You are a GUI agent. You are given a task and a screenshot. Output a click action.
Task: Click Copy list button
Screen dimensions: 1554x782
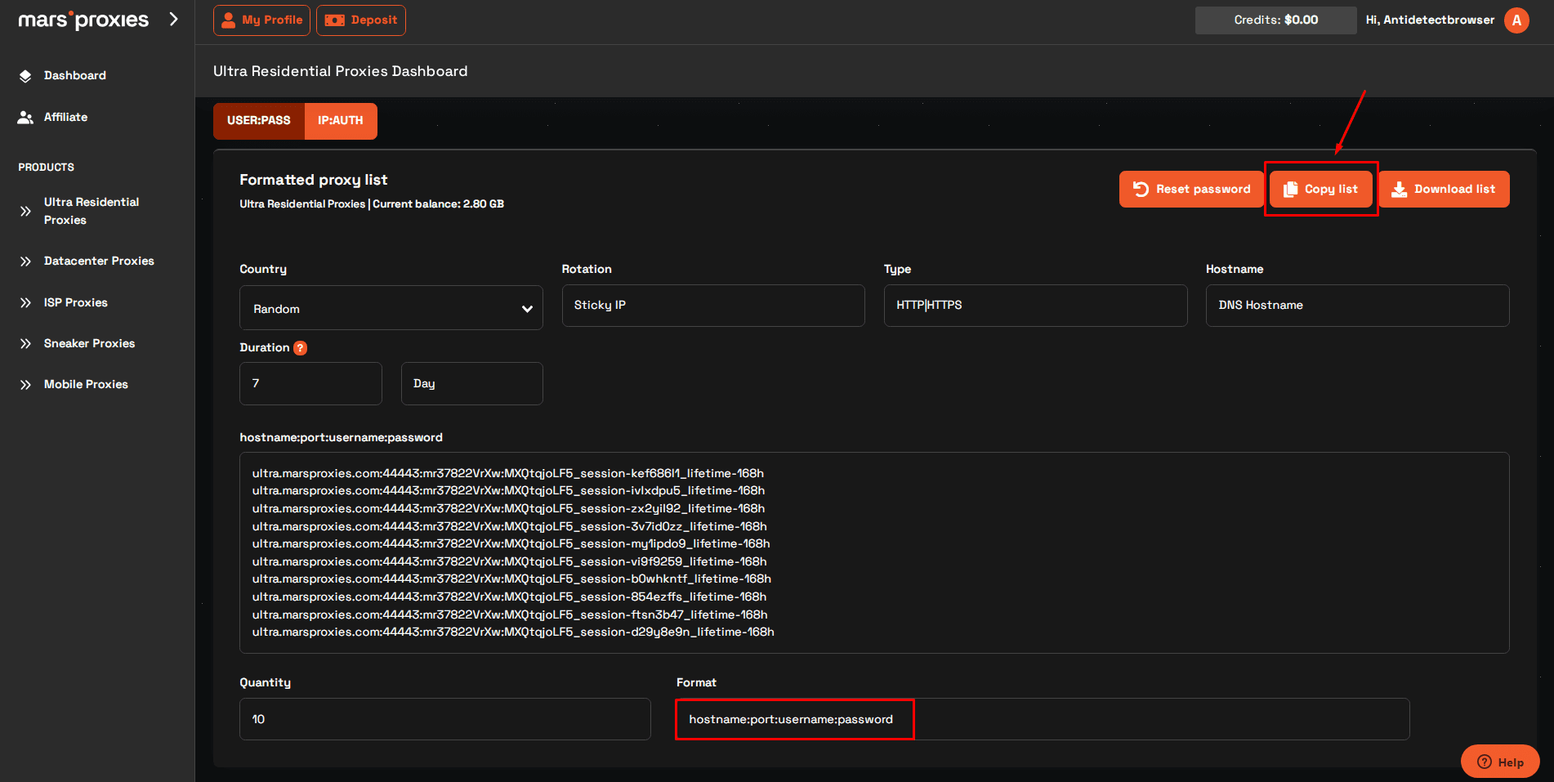1321,189
